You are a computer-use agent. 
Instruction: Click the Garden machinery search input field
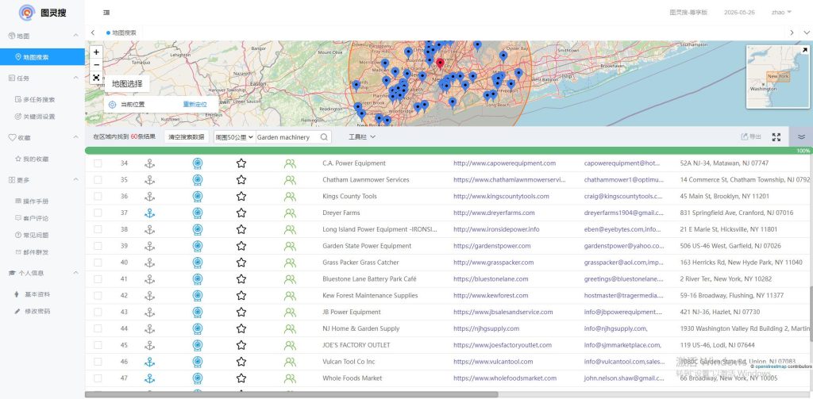286,137
